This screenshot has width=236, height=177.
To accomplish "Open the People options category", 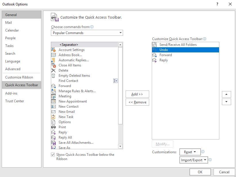I will click(x=22, y=38).
